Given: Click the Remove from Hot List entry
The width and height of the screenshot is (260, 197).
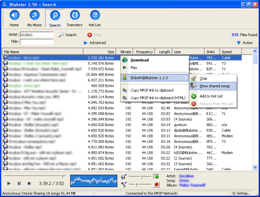Looking at the screenshot, I should coord(213,104).
